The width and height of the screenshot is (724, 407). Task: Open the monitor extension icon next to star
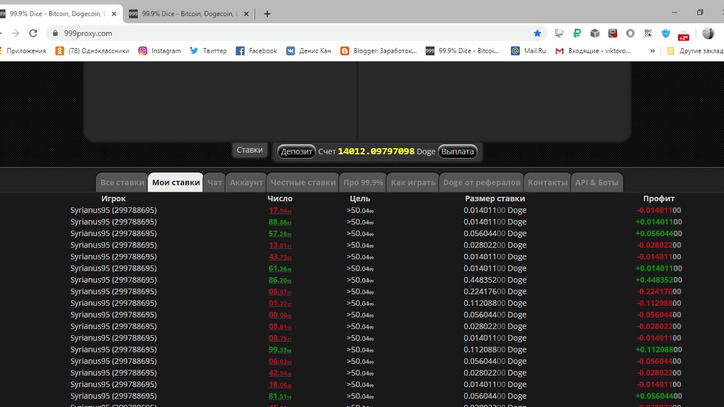pos(559,33)
